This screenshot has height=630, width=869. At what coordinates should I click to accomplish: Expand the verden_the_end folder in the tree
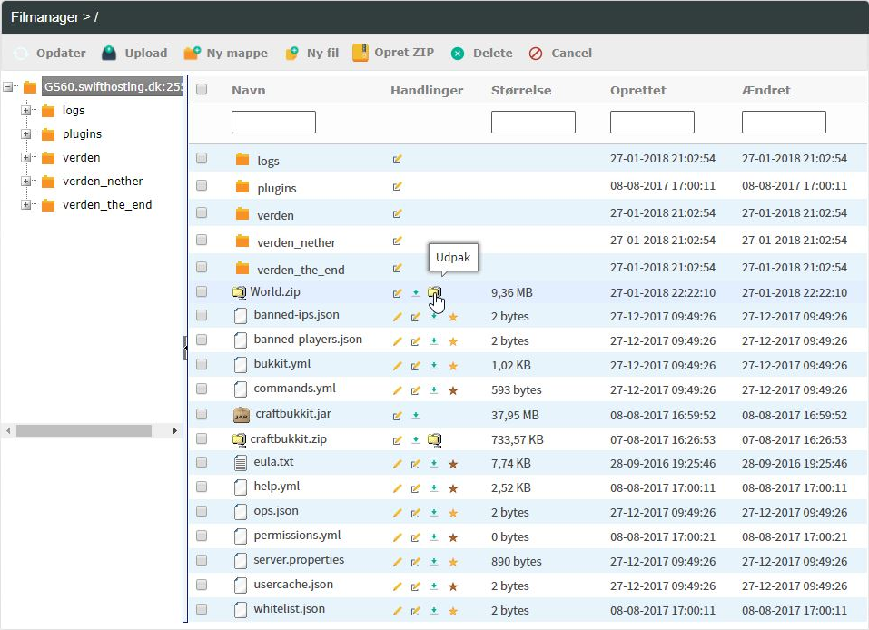(25, 205)
